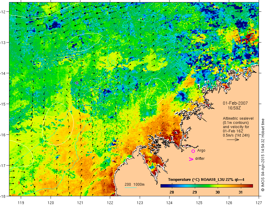265x205 pixels.
Task: Click longitude axis label 121
Action: coord(80,203)
